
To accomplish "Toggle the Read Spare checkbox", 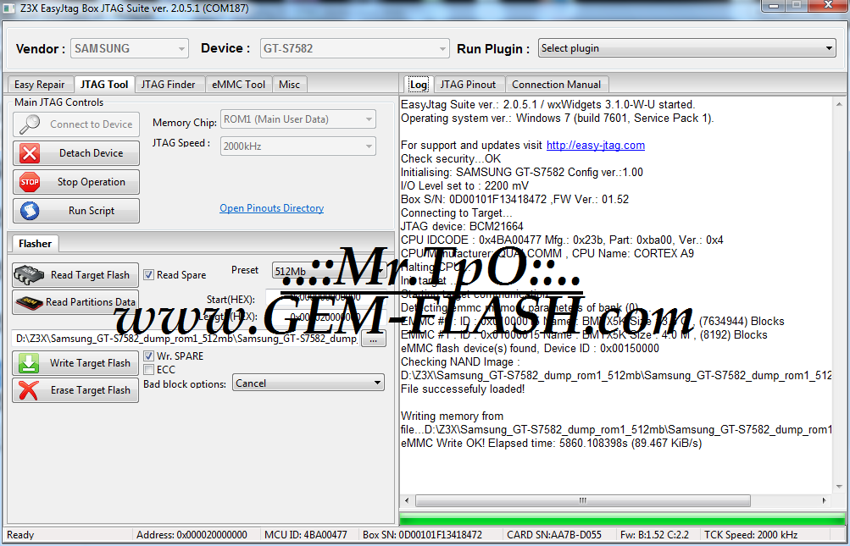I will 148,275.
